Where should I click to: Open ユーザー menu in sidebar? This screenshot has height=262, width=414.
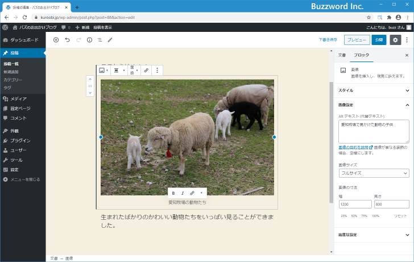[x=23, y=150]
